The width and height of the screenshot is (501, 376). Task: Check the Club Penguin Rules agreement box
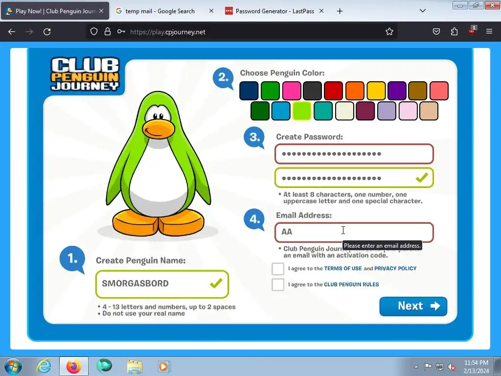click(x=278, y=284)
